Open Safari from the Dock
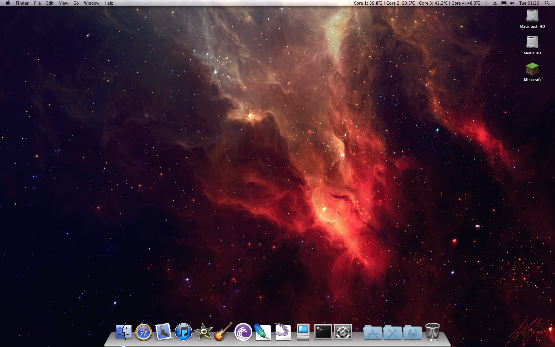The width and height of the screenshot is (555, 347). pos(144,332)
